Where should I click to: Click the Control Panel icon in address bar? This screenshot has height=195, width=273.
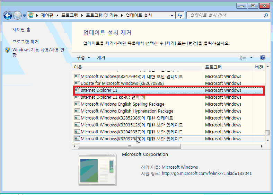pos(31,15)
